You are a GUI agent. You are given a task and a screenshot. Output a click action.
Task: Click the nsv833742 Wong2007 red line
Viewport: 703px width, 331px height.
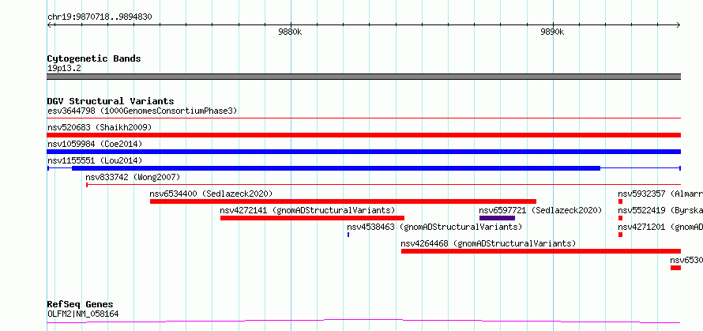(383, 184)
